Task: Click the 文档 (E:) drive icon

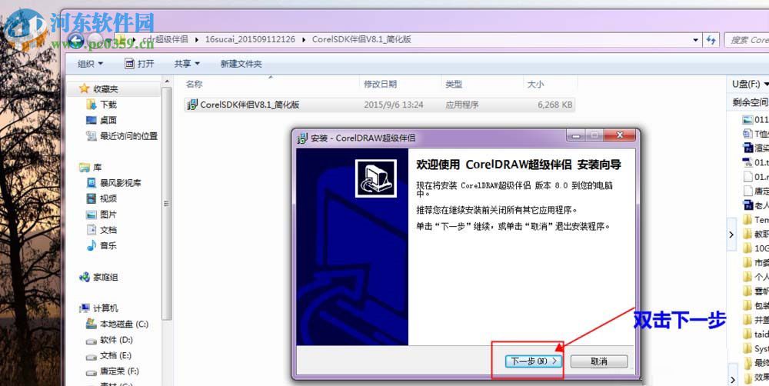Action: [x=92, y=356]
